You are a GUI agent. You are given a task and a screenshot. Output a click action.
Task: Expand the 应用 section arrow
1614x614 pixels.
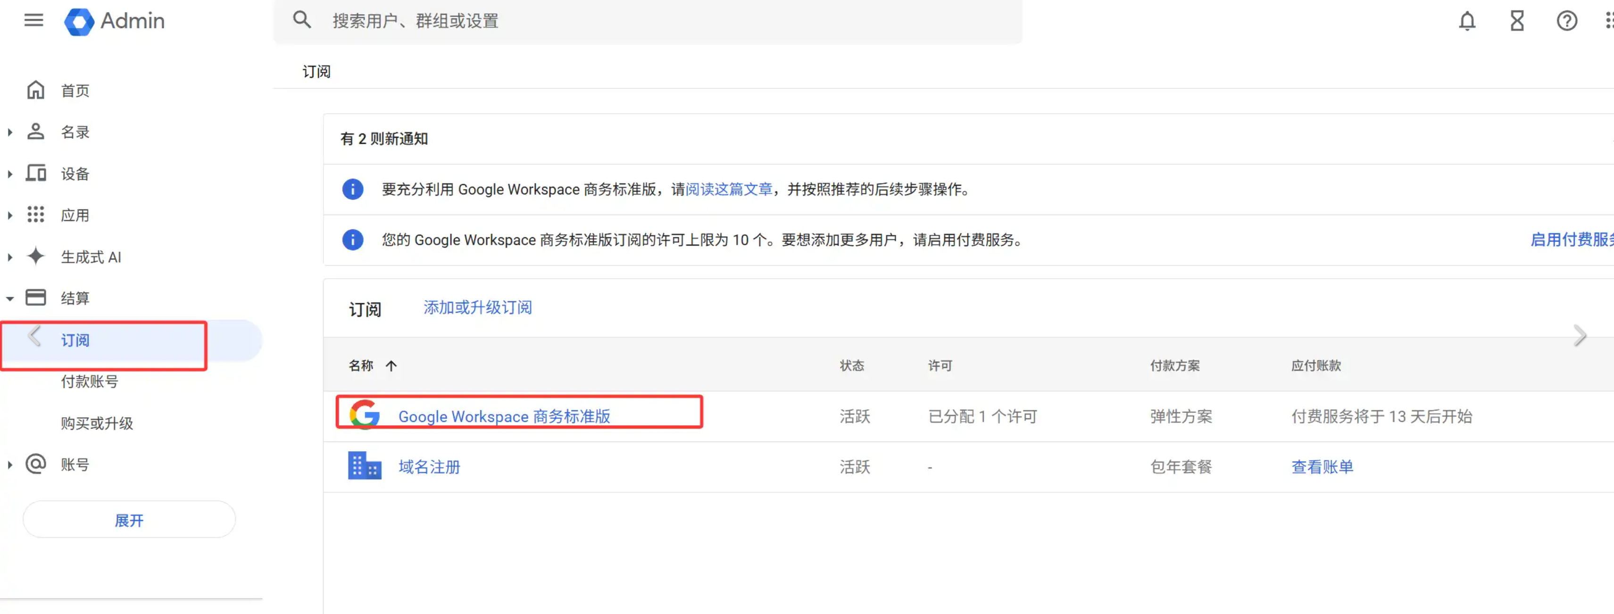pyautogui.click(x=10, y=216)
